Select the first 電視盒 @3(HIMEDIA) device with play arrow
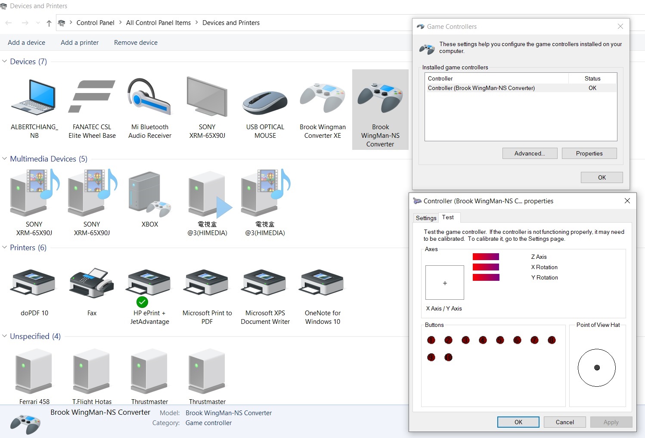The height and width of the screenshot is (438, 645). 209,194
